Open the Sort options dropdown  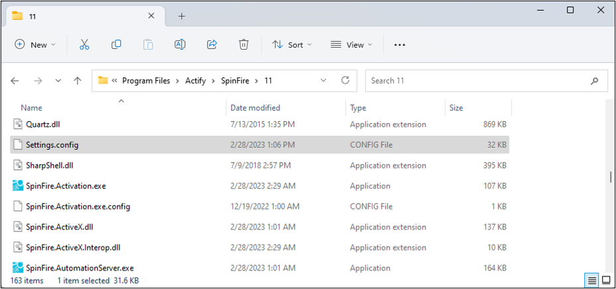(292, 44)
